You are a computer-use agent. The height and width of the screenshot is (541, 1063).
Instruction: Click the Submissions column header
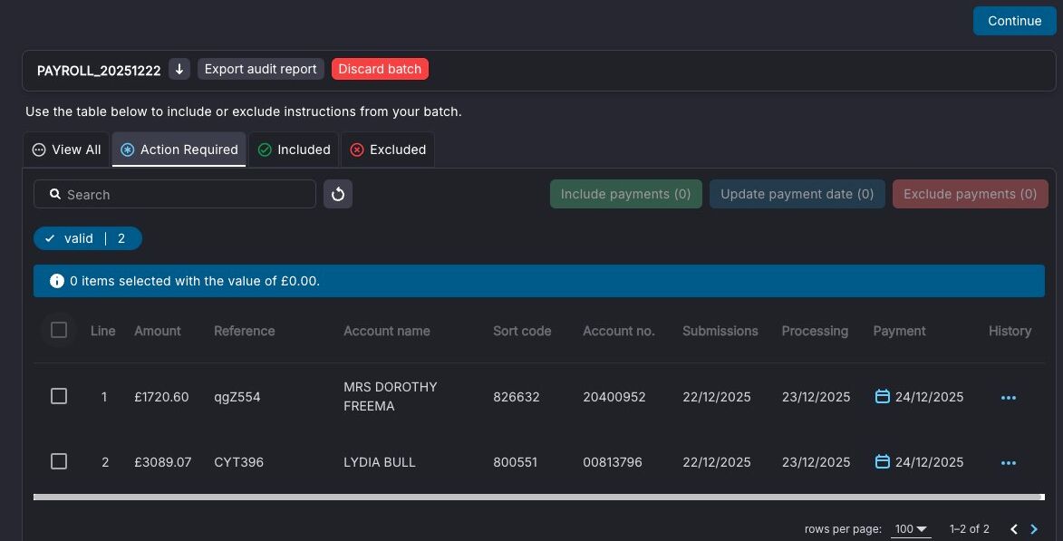(720, 331)
